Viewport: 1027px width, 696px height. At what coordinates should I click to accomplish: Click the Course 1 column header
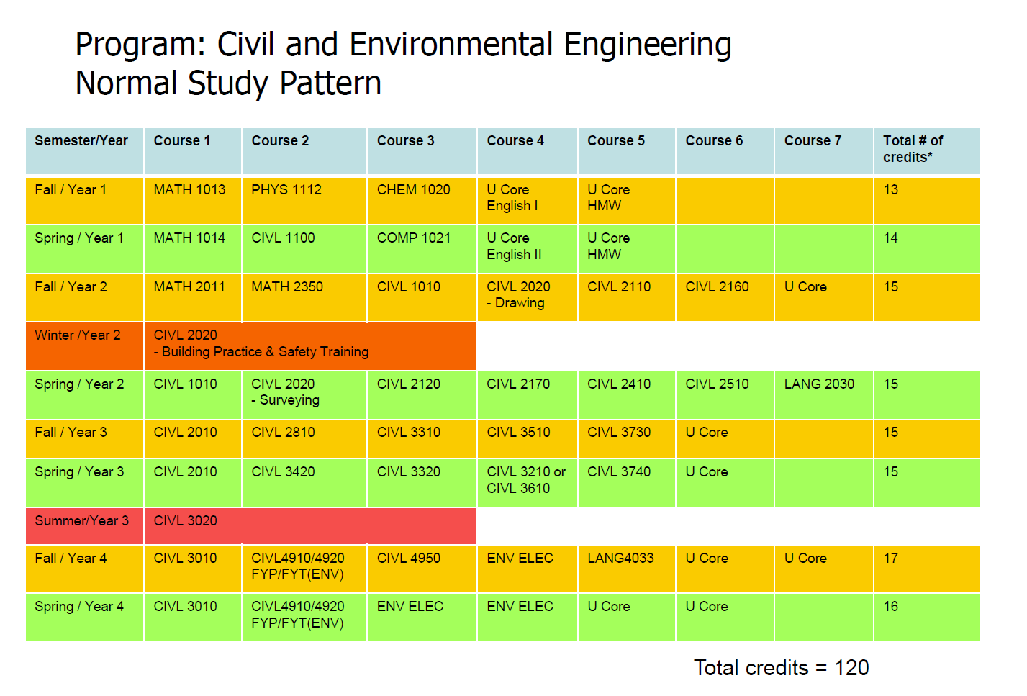coord(182,141)
